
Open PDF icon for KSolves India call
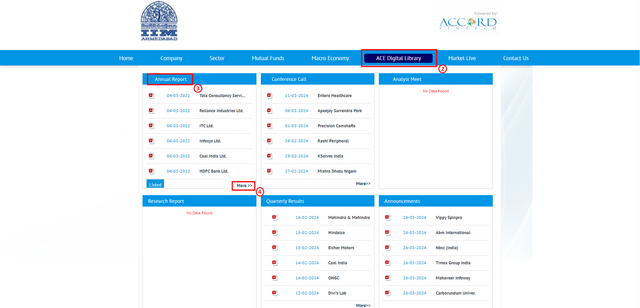pyautogui.click(x=270, y=156)
